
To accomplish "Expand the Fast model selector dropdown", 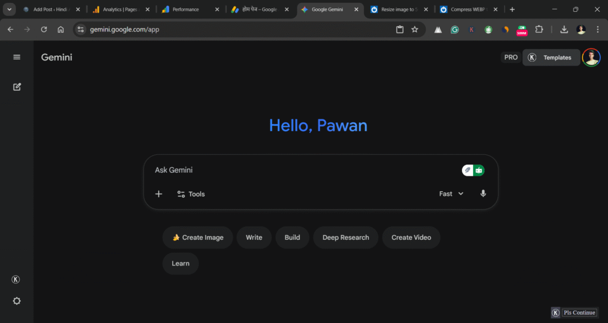I will pyautogui.click(x=451, y=194).
